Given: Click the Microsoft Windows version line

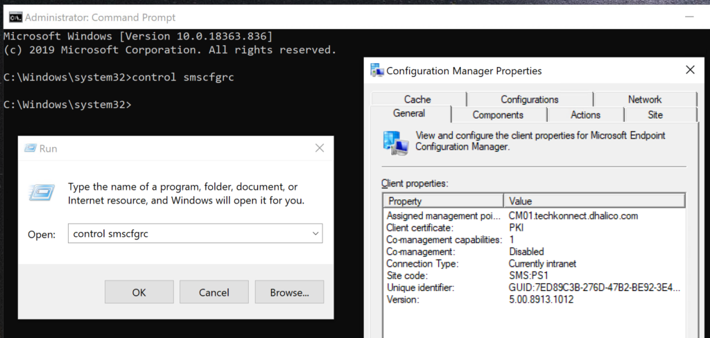Looking at the screenshot, I should click(x=138, y=36).
